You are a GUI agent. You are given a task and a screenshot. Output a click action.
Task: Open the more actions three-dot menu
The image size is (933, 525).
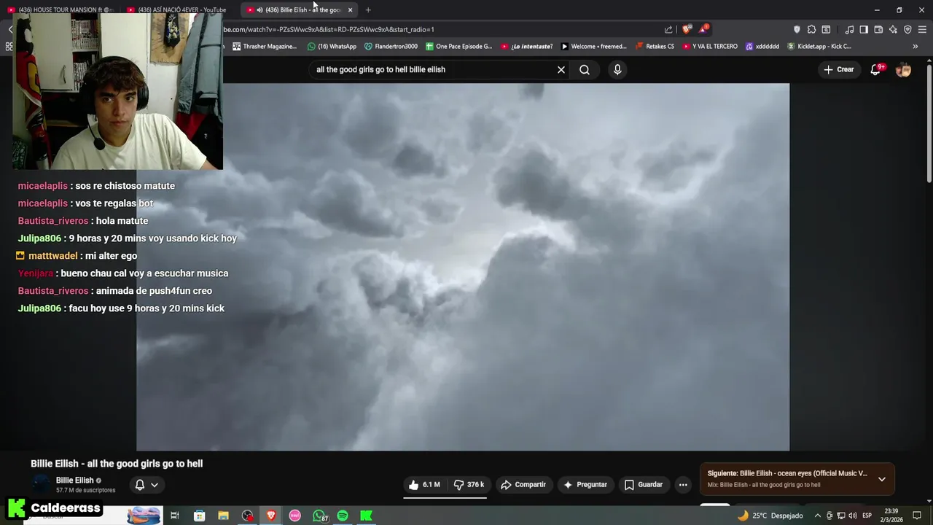[x=683, y=485]
